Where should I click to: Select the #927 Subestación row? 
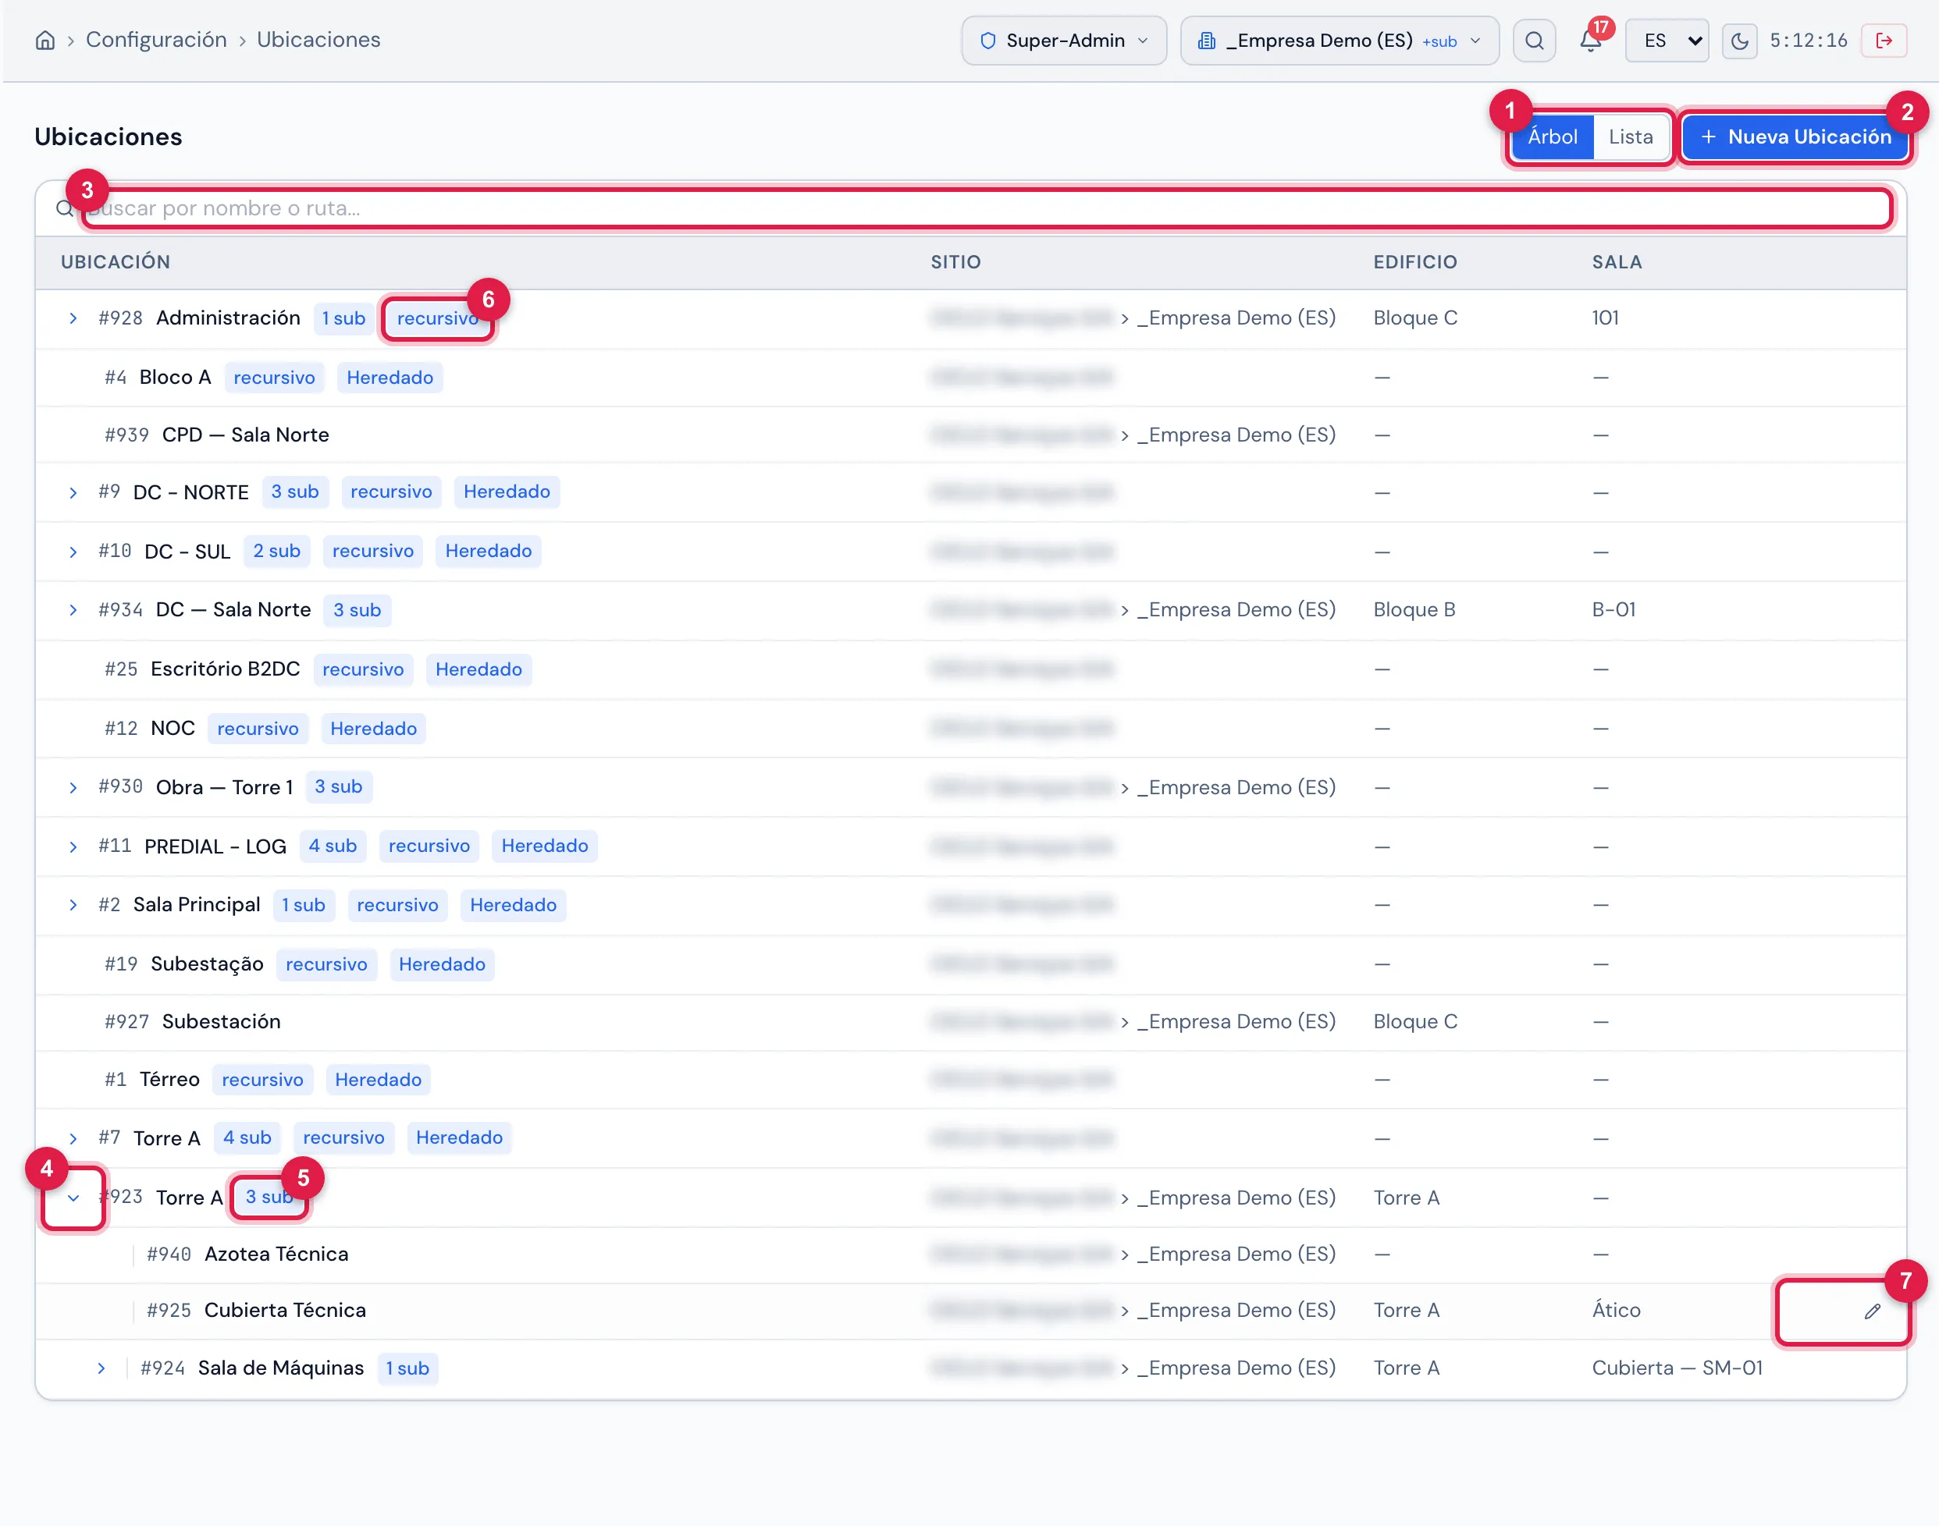pos(971,1021)
